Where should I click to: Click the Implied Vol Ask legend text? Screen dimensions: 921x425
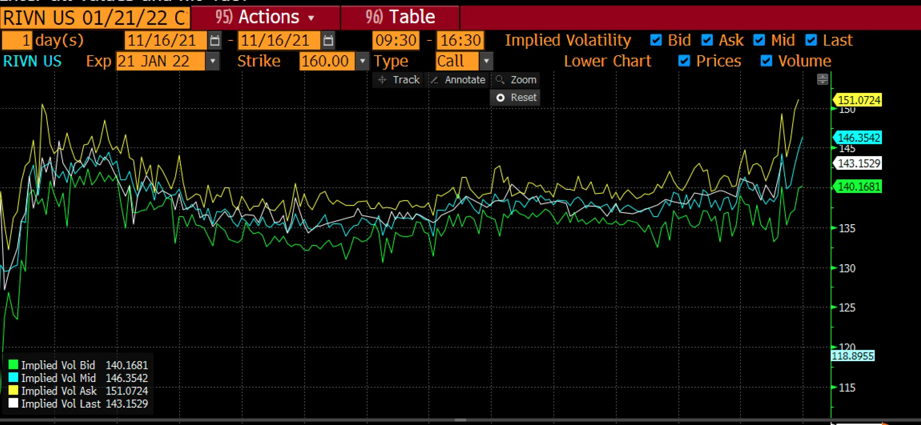[x=59, y=391]
